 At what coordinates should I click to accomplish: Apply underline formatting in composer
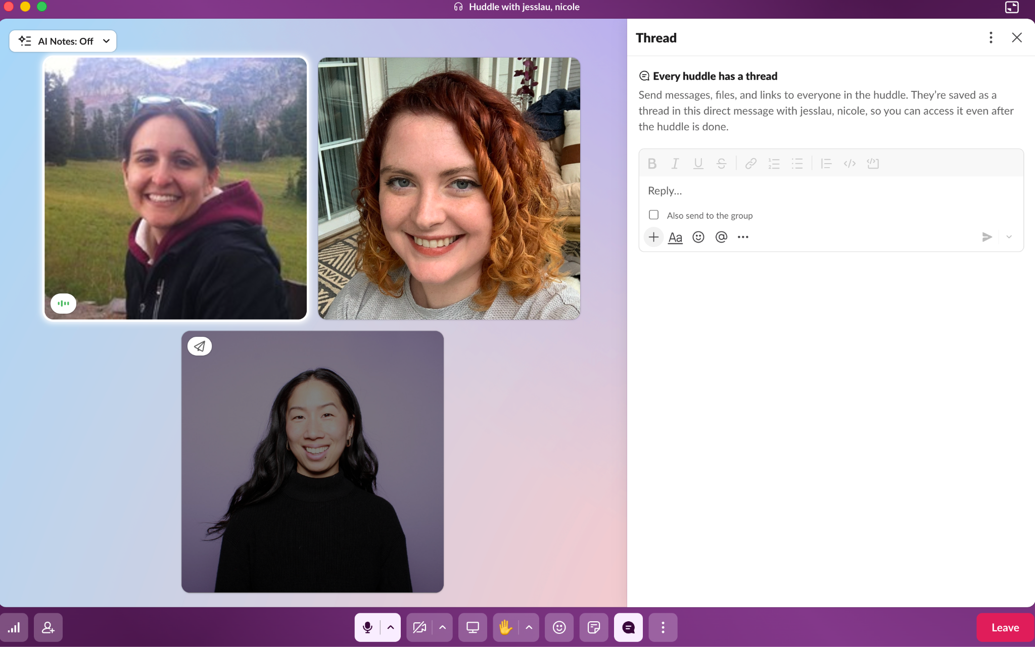tap(698, 163)
